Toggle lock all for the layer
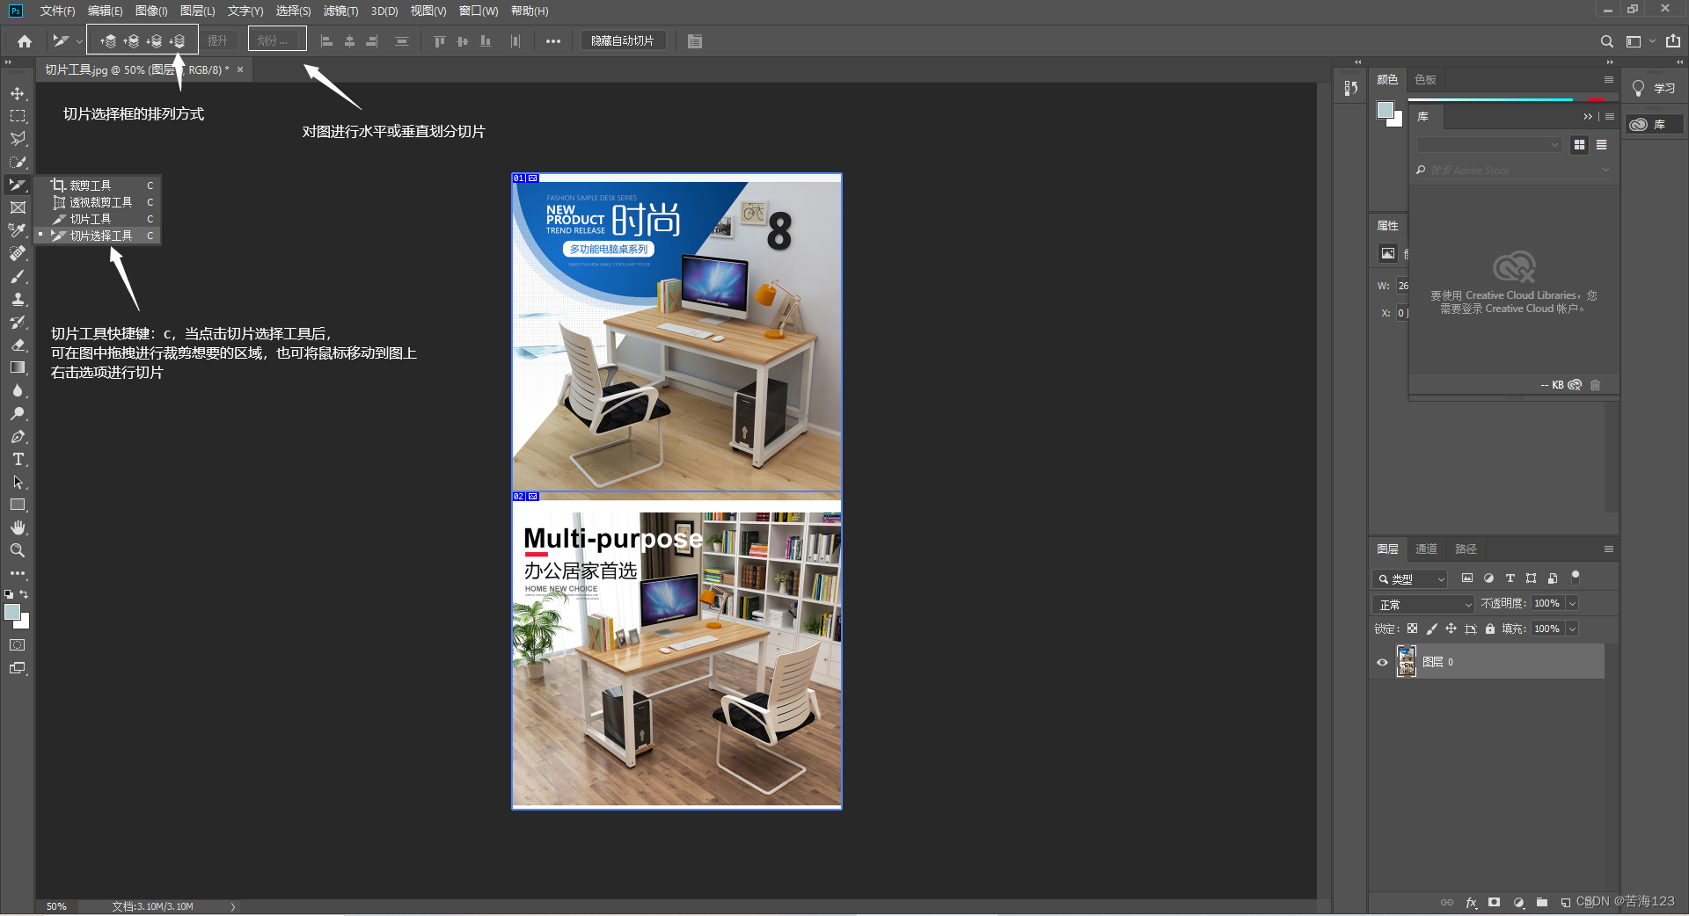Screen dimensions: 1689x916 (x=1490, y=629)
